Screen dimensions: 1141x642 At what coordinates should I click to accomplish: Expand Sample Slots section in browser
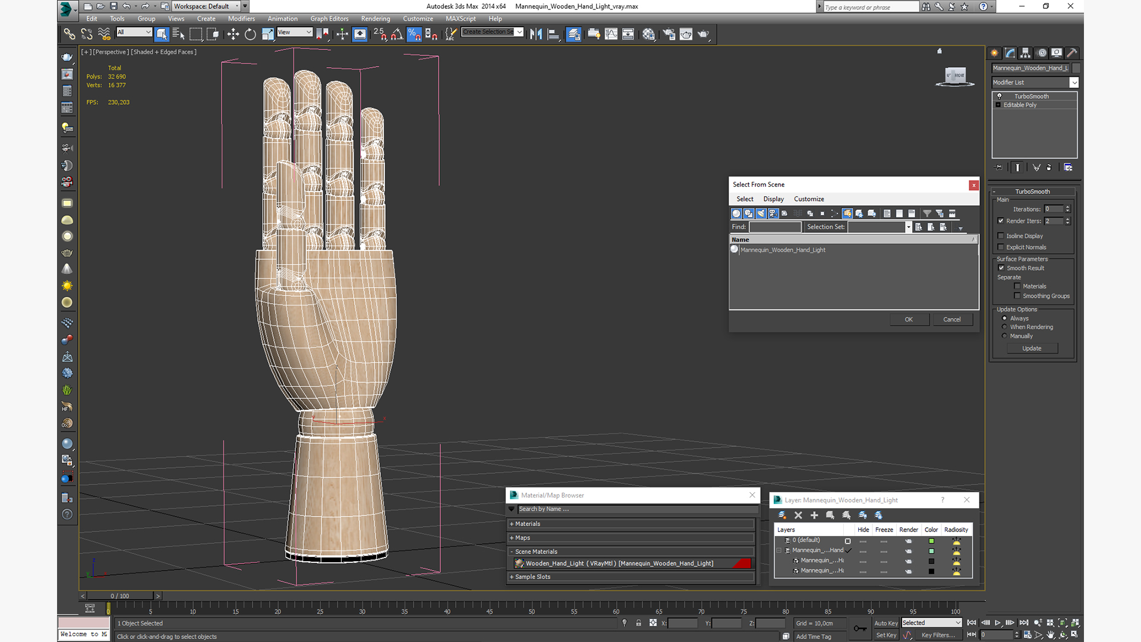click(511, 576)
